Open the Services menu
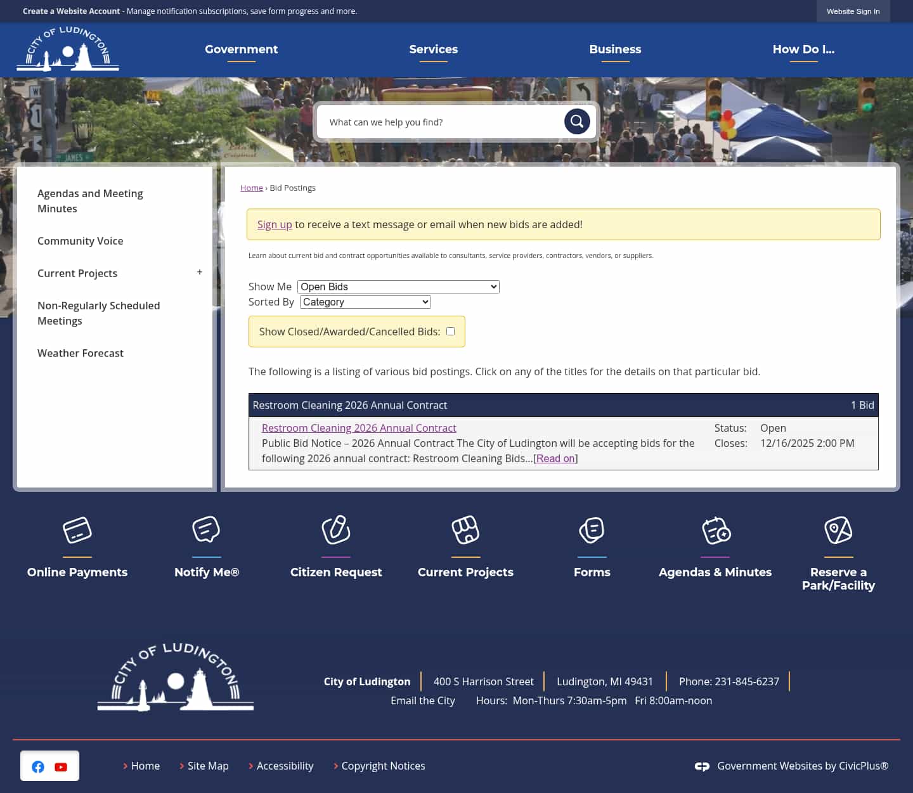Image resolution: width=913 pixels, height=793 pixels. (x=434, y=49)
